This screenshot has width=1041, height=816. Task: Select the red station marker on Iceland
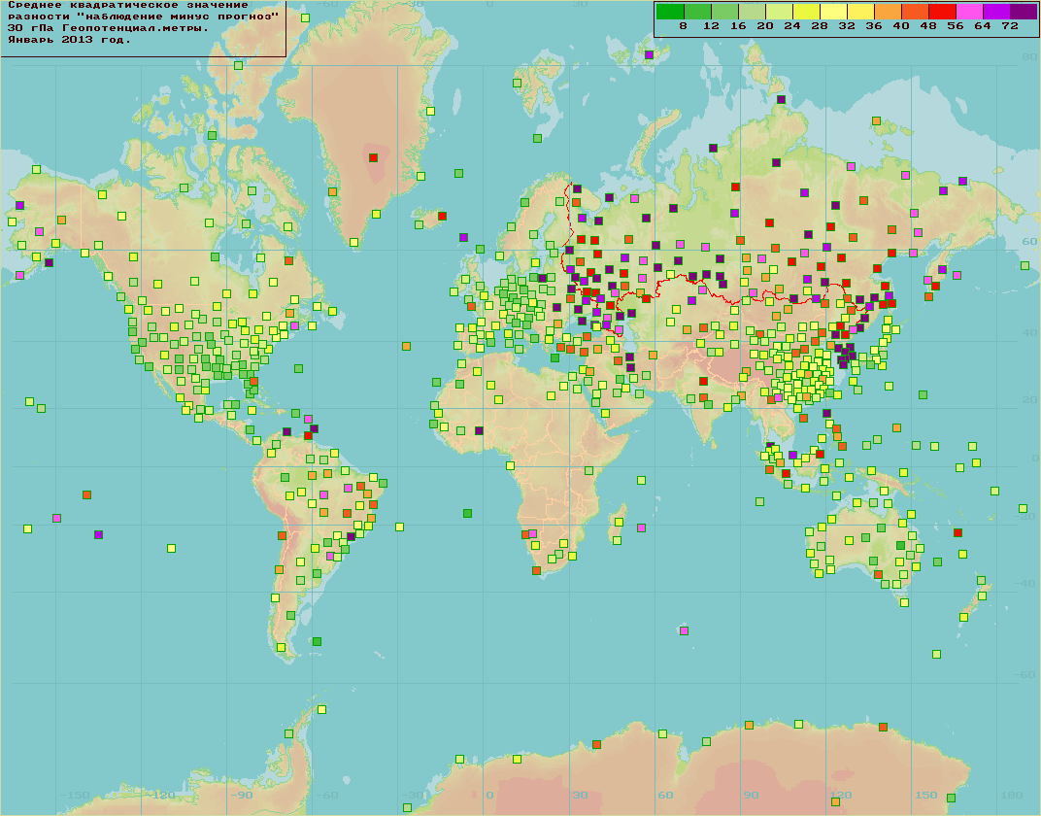442,216
